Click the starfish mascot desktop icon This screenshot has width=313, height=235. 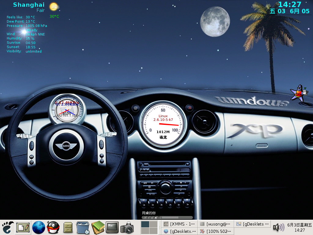click(298, 93)
